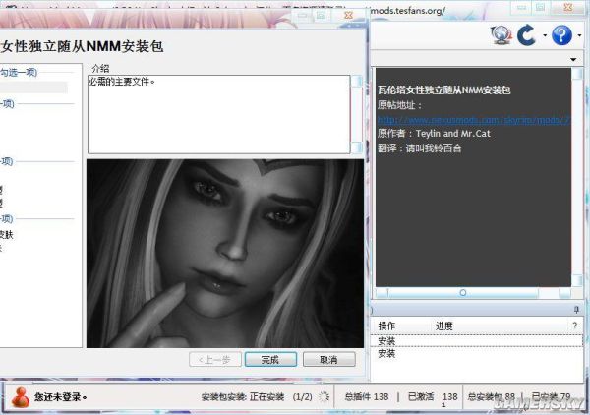
Task: Click the 瓦伦塔女性独立随从NMM安装包 heading in description
Action: click(444, 89)
